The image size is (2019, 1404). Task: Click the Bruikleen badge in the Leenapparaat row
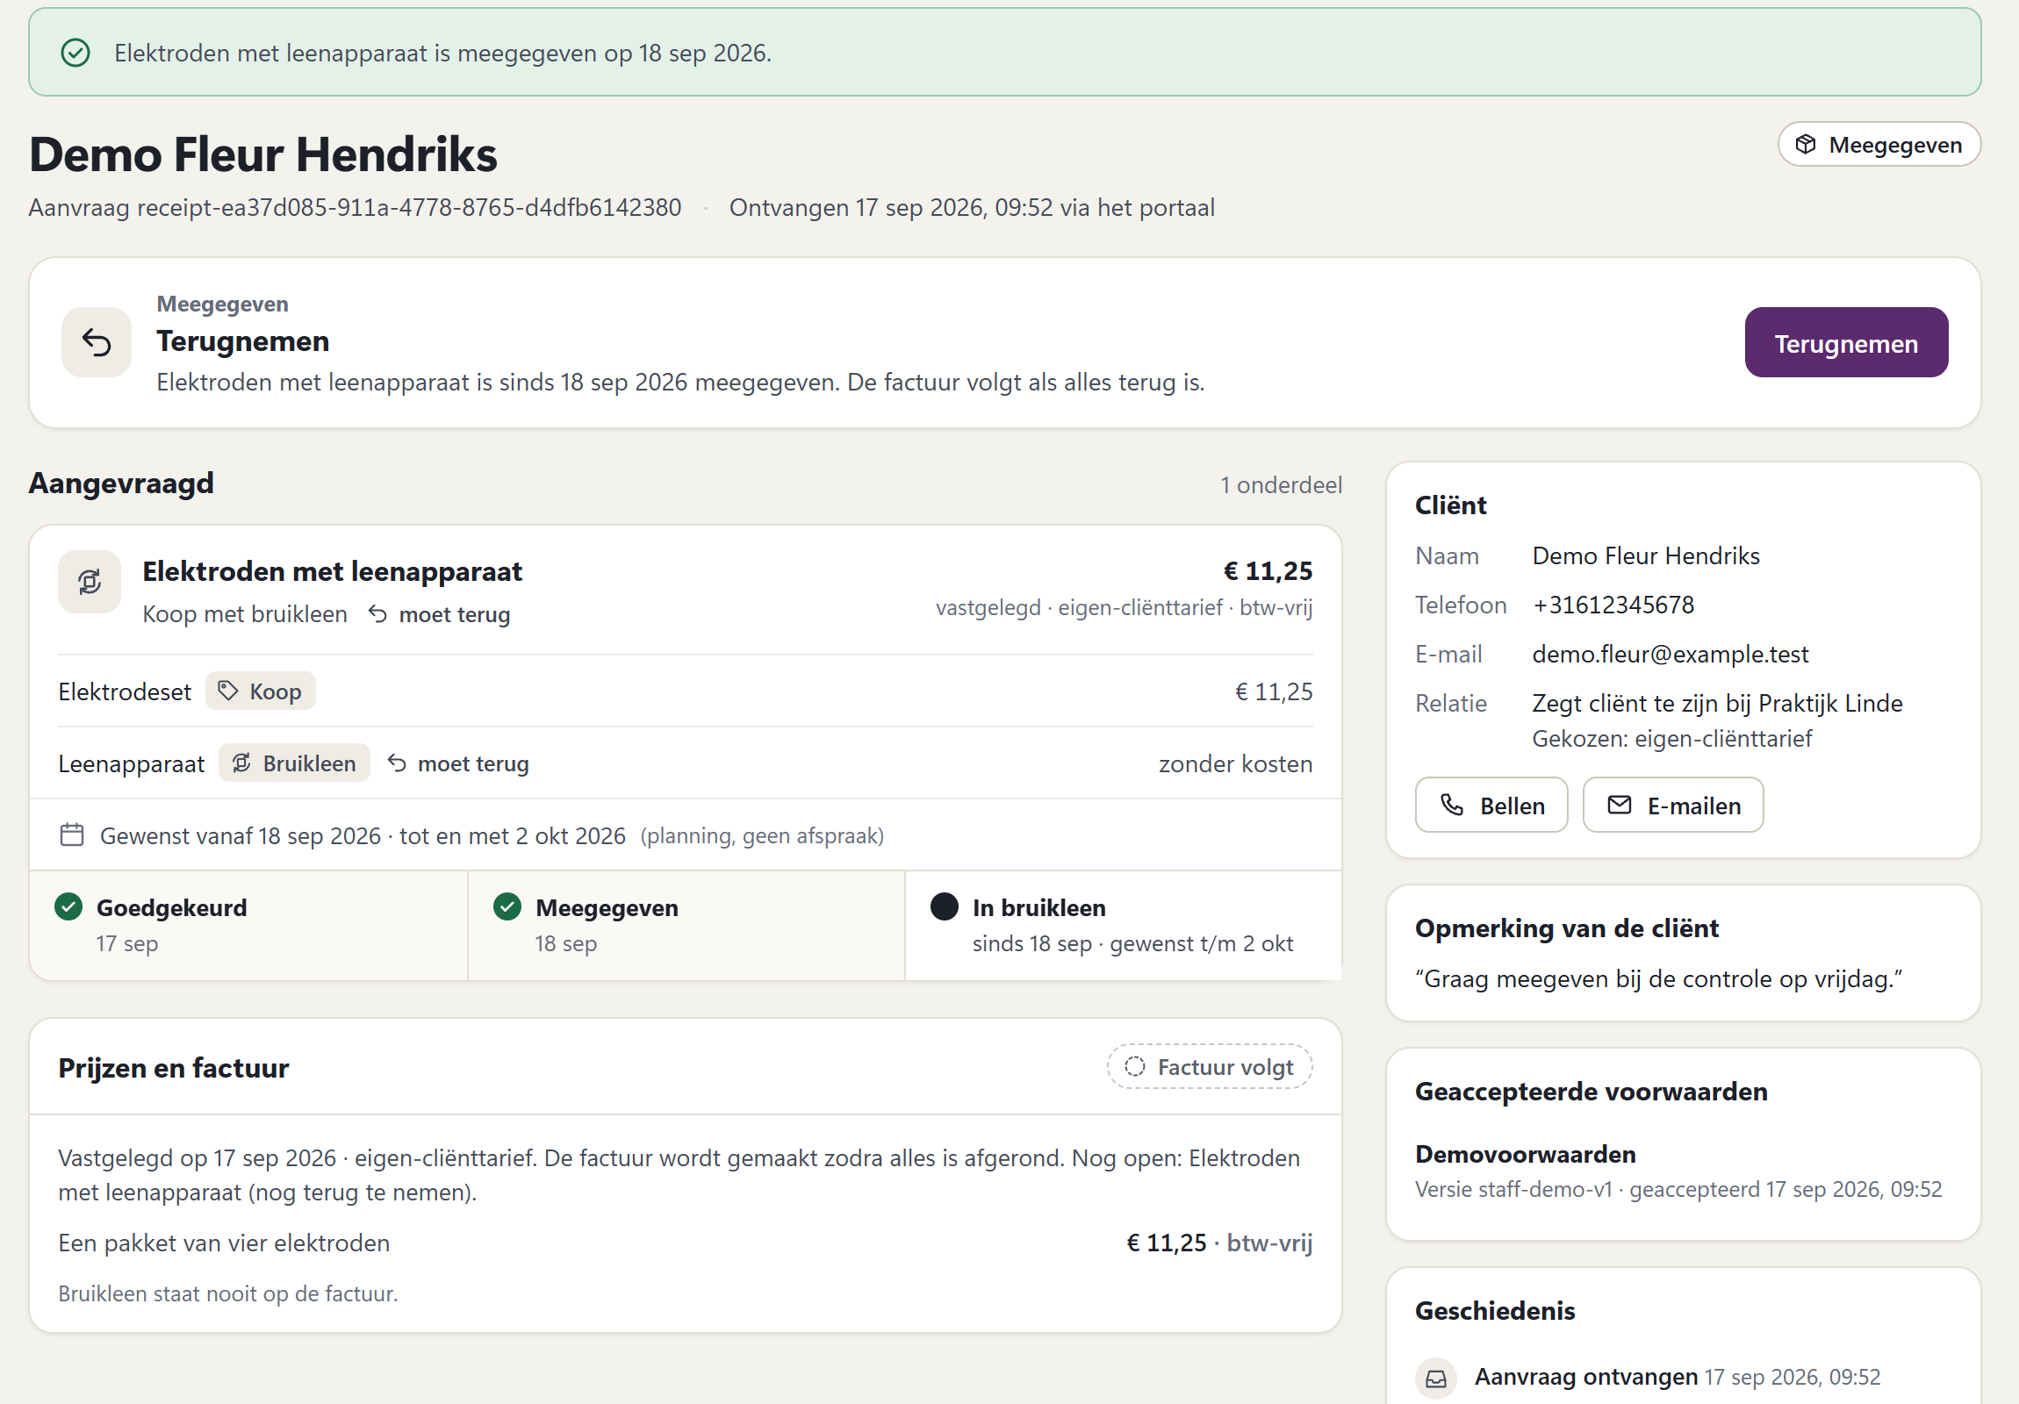coord(295,763)
